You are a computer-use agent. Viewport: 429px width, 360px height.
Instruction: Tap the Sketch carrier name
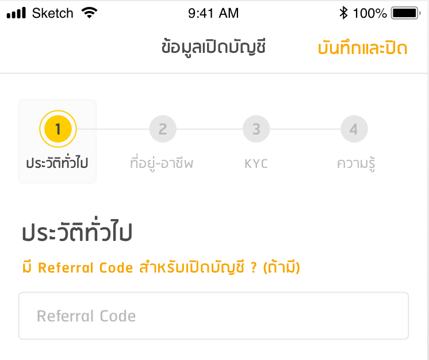[53, 12]
